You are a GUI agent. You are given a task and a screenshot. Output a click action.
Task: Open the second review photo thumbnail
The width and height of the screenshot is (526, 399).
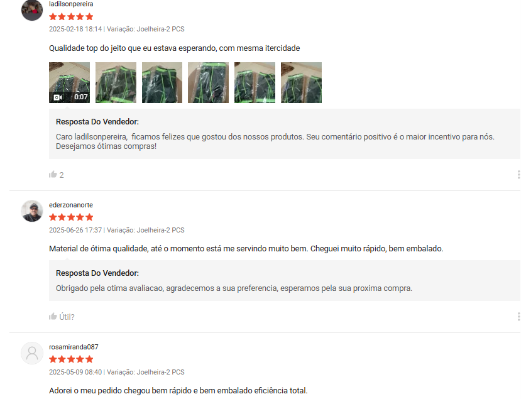(116, 82)
